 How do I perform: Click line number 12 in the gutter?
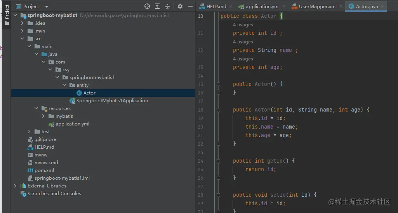tap(200, 50)
